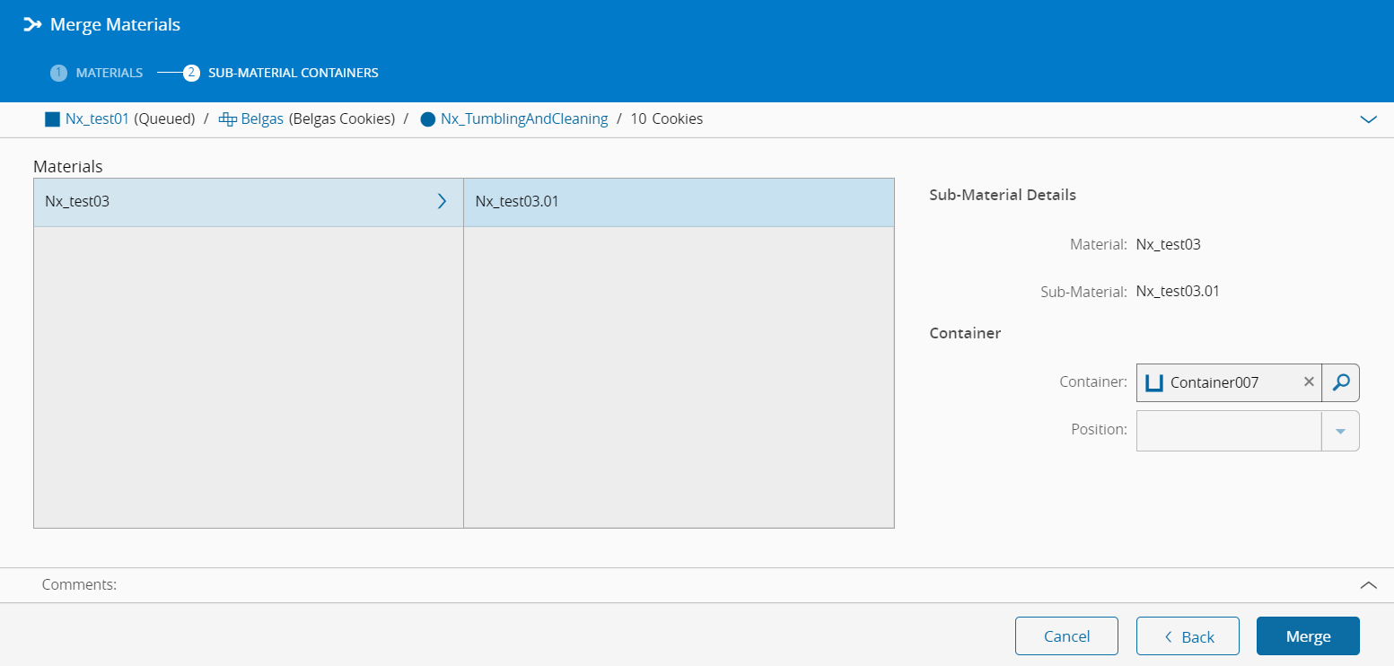Clear Container007 with the X icon
Viewport: 1394px width, 666px height.
[1309, 382]
